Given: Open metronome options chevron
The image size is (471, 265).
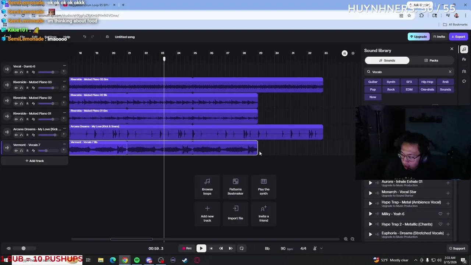Looking at the screenshot, I should [321, 248].
